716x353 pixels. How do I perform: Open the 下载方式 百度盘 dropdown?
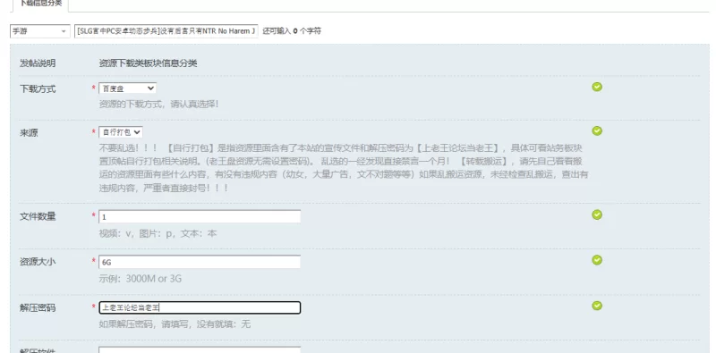click(127, 88)
